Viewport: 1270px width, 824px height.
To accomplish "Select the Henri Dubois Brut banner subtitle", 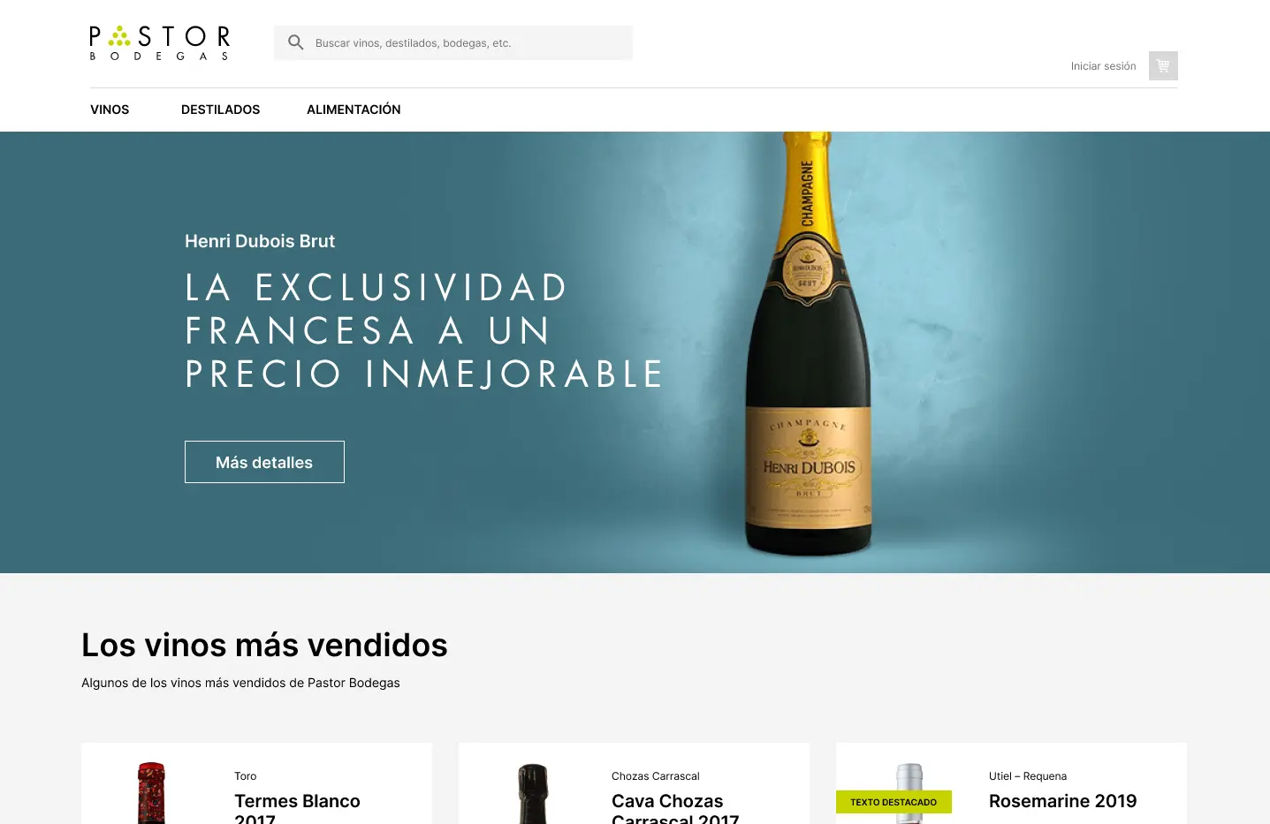I will coord(260,241).
